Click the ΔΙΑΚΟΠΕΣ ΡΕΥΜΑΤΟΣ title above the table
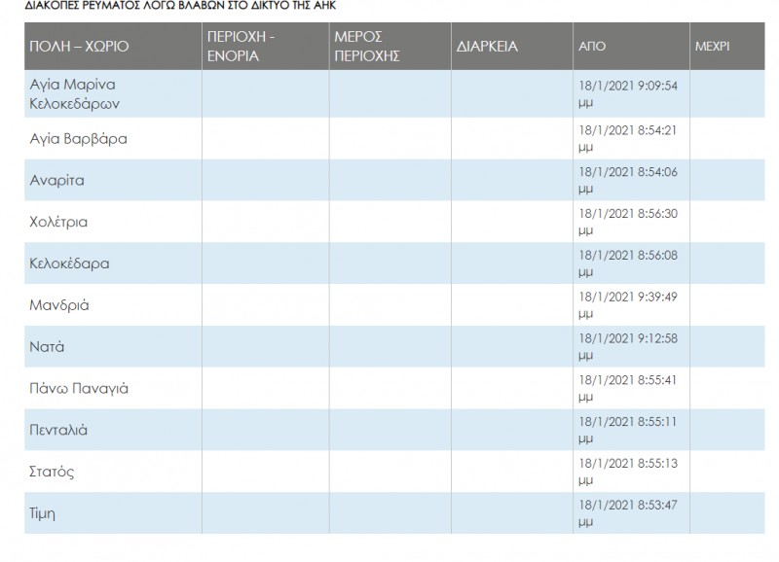Screen dimensions: 779x562 click(x=180, y=6)
